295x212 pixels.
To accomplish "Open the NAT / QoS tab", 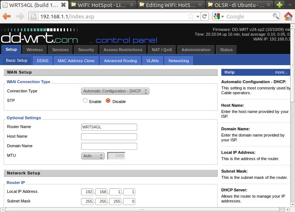I will (162, 50).
